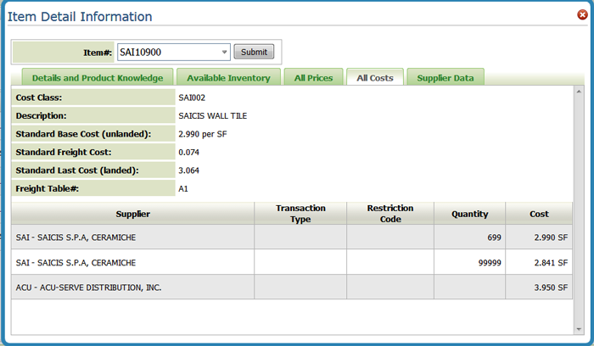Click the Quantity column header
Viewport: 594px width, 346px height.
pyautogui.click(x=469, y=214)
